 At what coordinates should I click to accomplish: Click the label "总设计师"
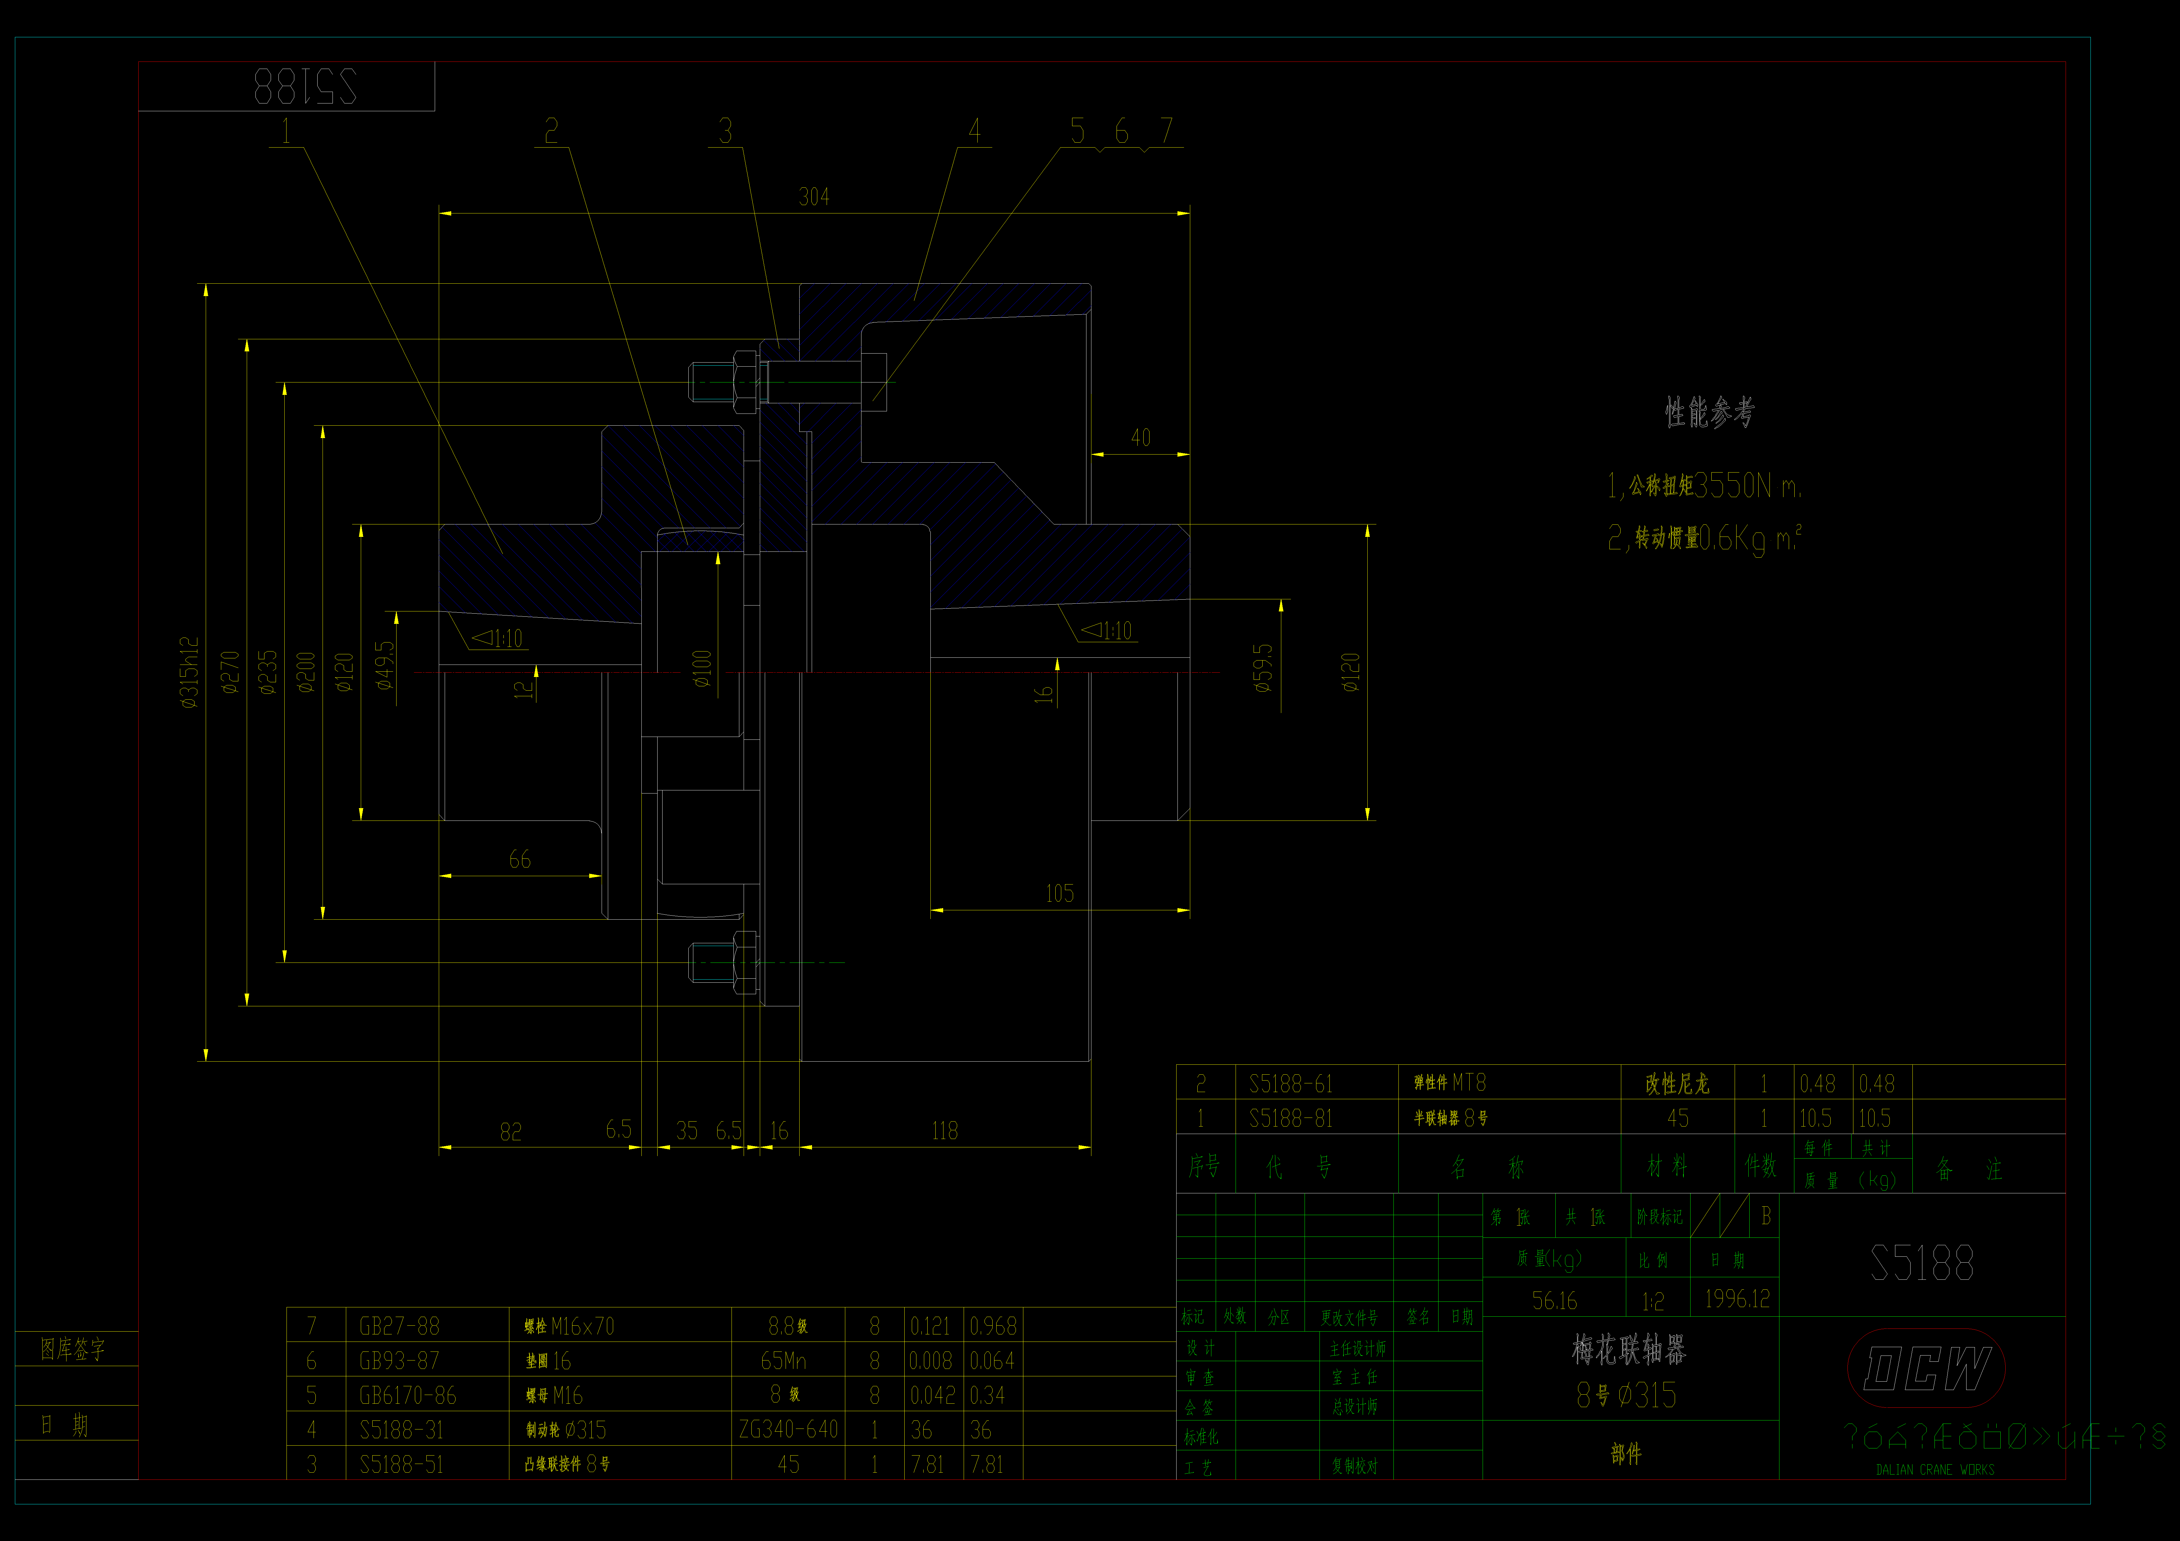pyautogui.click(x=1355, y=1407)
